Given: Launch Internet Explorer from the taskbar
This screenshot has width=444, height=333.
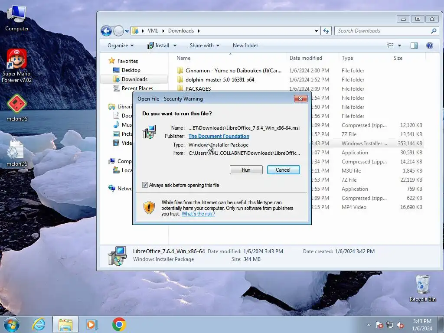Looking at the screenshot, I should (x=39, y=324).
